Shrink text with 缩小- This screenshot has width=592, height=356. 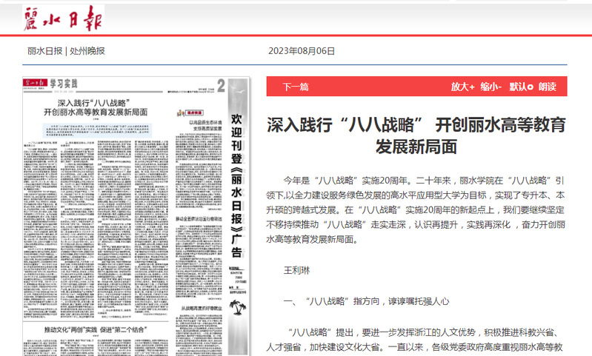pos(490,87)
